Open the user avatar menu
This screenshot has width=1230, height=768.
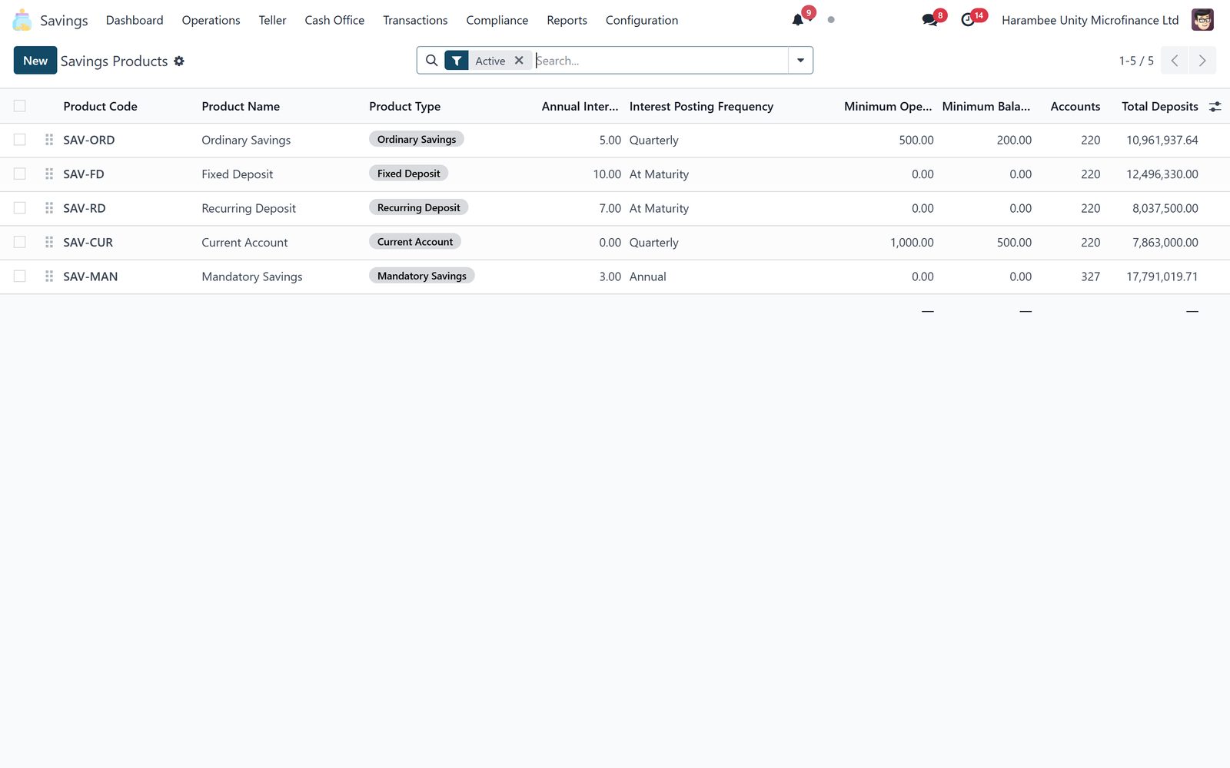(1202, 20)
